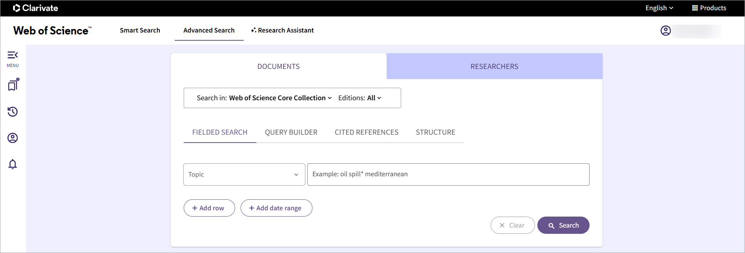
Task: Select the CITED REFERENCES tab
Action: click(367, 132)
